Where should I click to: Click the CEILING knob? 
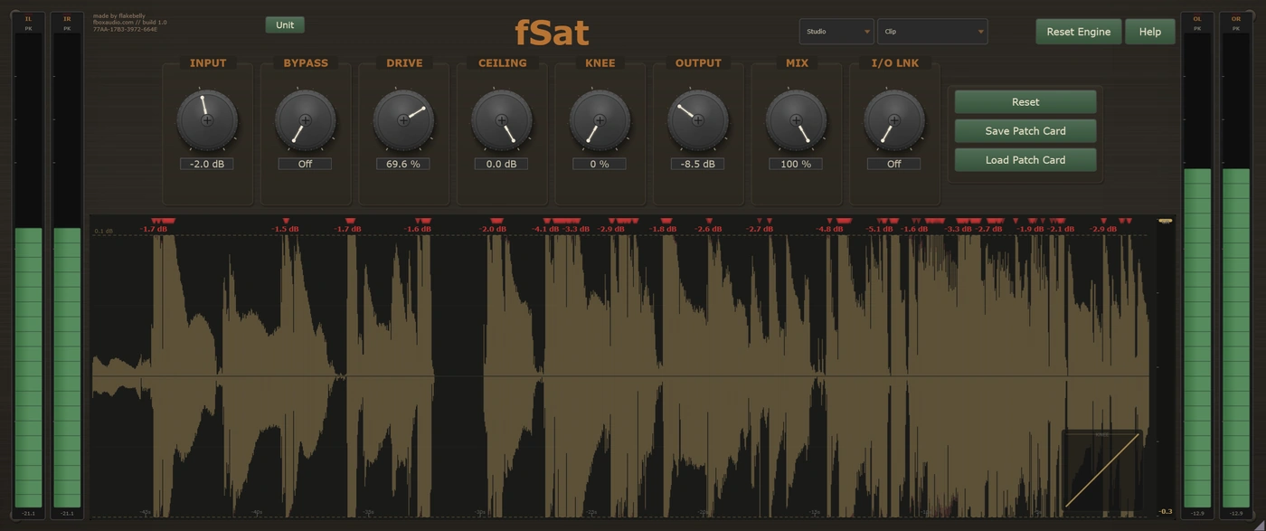[x=502, y=120]
